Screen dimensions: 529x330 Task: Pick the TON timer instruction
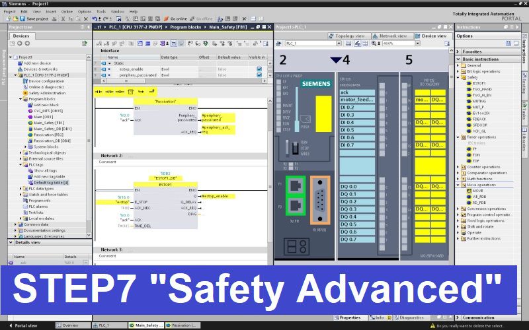click(x=475, y=154)
